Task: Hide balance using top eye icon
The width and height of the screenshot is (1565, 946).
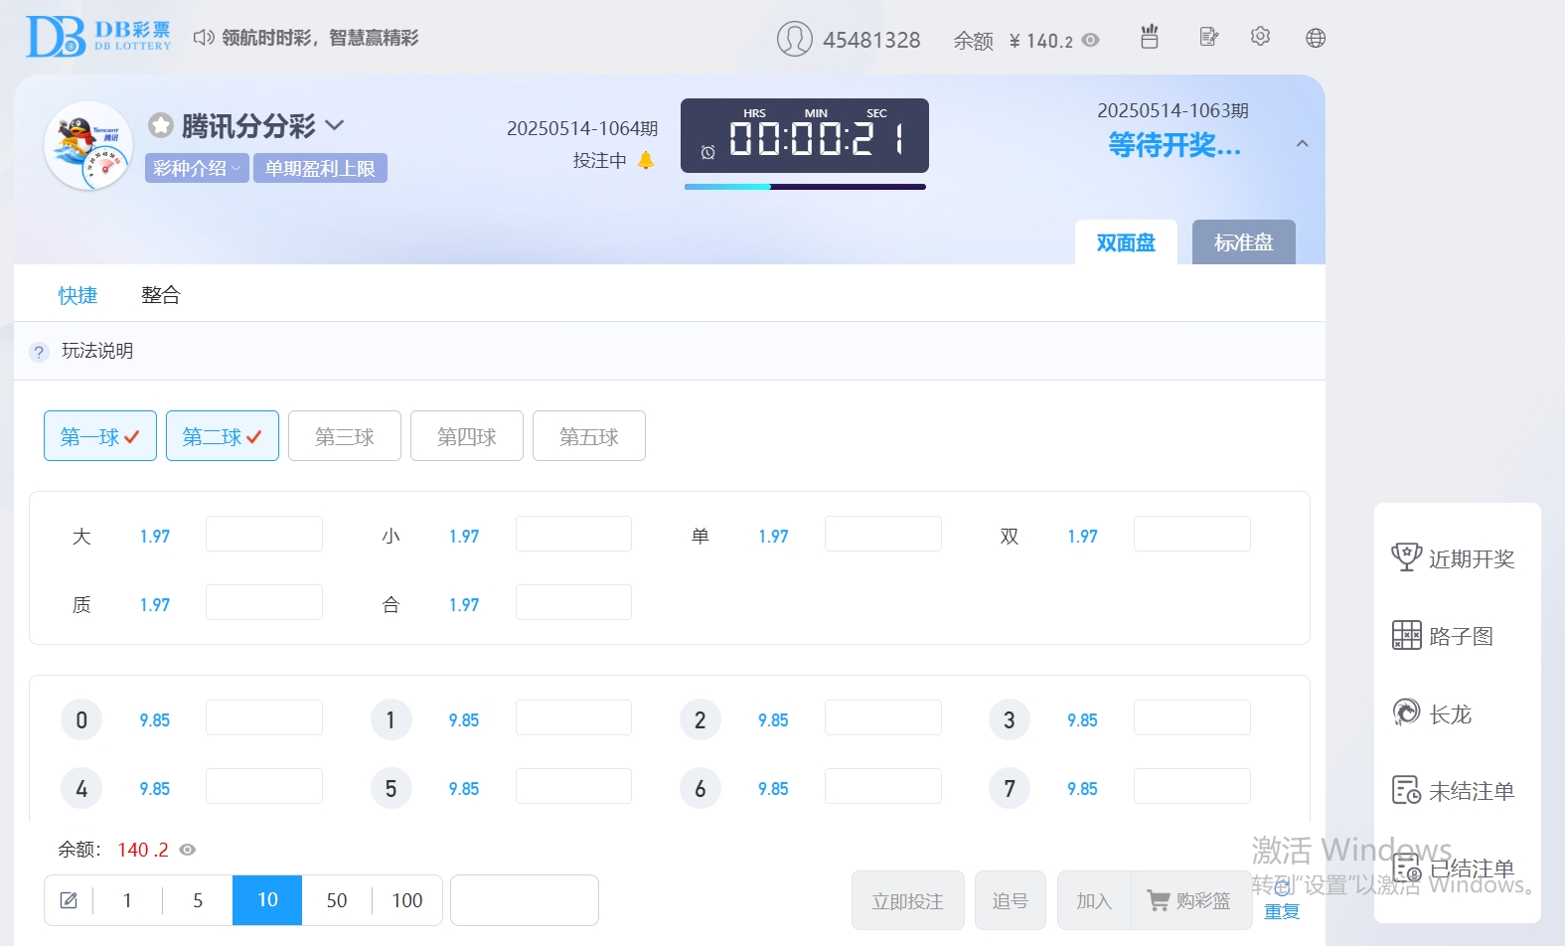Action: [1091, 41]
